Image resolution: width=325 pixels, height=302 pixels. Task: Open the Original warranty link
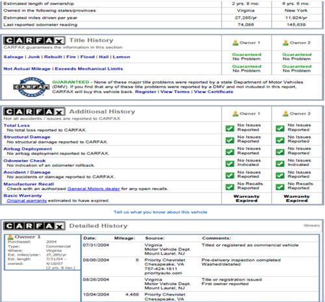[27, 200]
